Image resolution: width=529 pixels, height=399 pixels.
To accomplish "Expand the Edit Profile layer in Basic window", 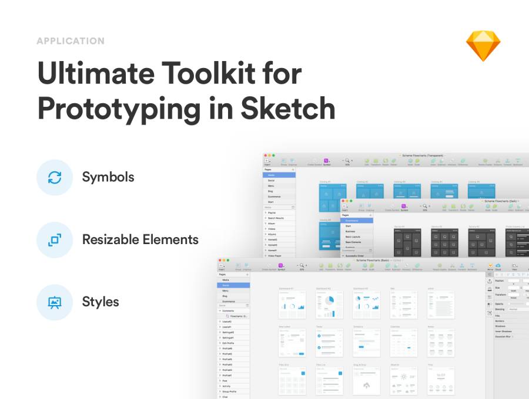I will point(220,343).
